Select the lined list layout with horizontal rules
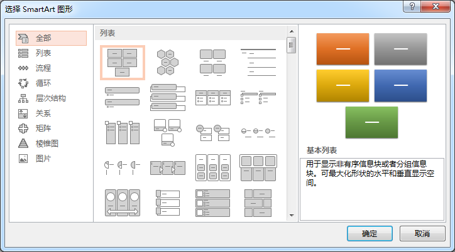455x252 pixels. tap(258, 63)
